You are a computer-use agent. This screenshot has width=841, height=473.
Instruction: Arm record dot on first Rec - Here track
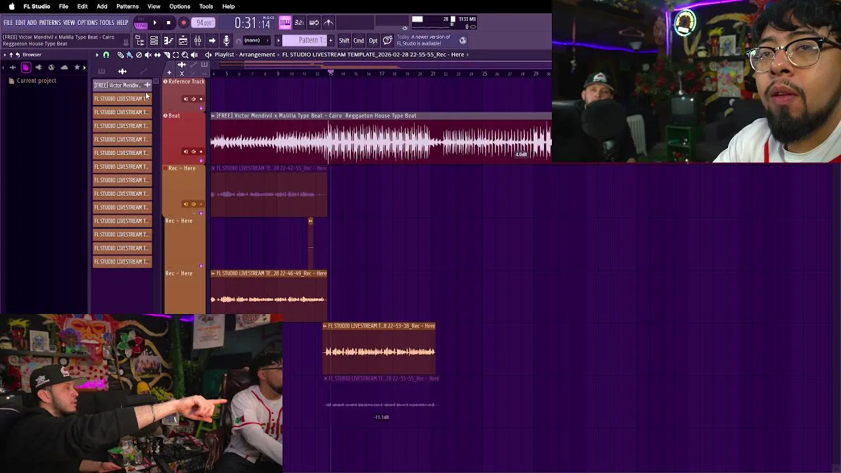point(201,204)
